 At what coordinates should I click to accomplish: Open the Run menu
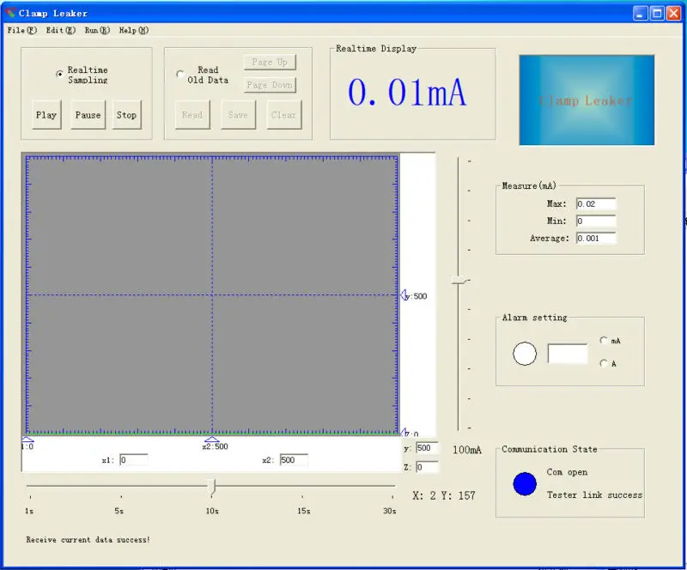tap(97, 30)
